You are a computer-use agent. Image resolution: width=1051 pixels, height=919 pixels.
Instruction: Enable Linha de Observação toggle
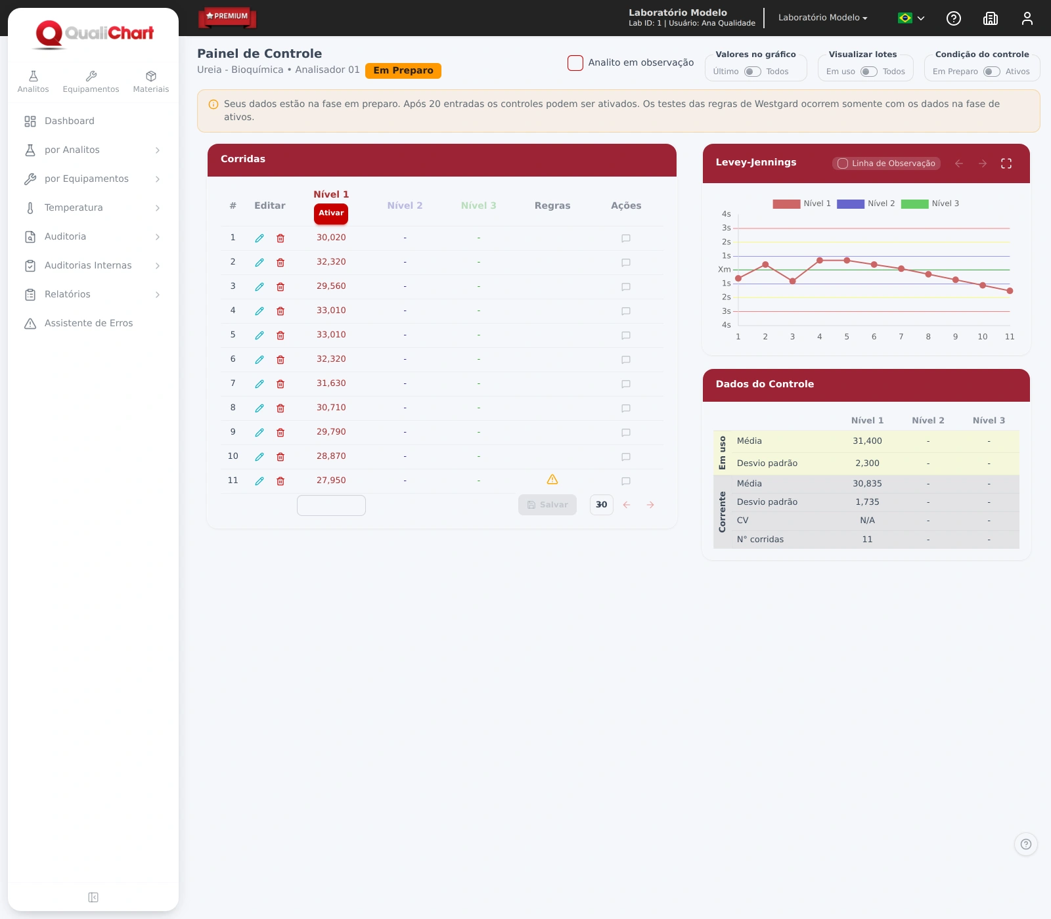843,163
